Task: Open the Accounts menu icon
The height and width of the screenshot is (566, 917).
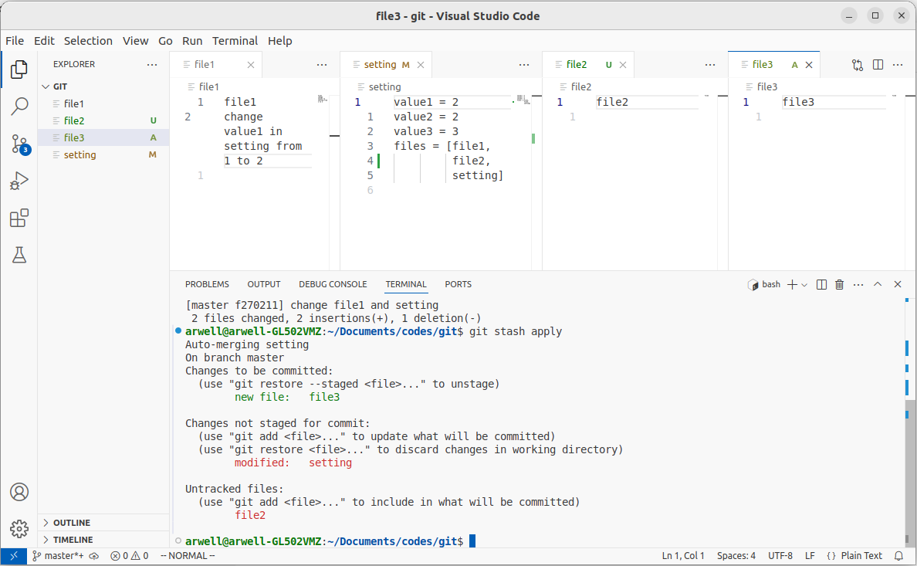Action: click(19, 492)
